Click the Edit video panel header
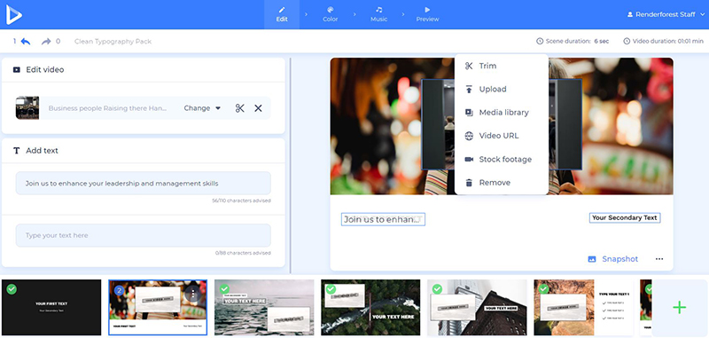Screen dimensions: 709x338 (144, 70)
